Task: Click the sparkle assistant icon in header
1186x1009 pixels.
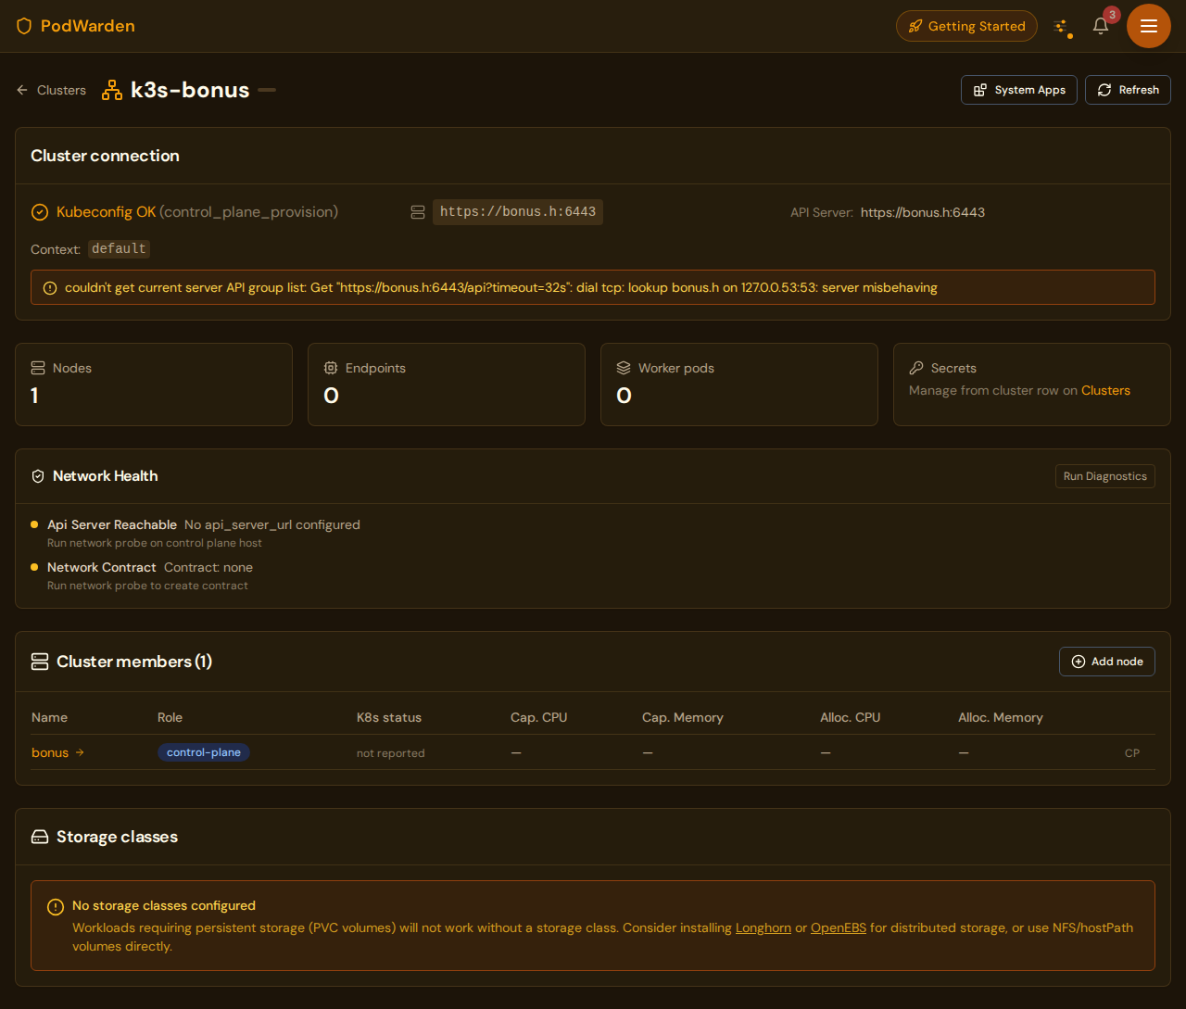Action: pos(1061,26)
